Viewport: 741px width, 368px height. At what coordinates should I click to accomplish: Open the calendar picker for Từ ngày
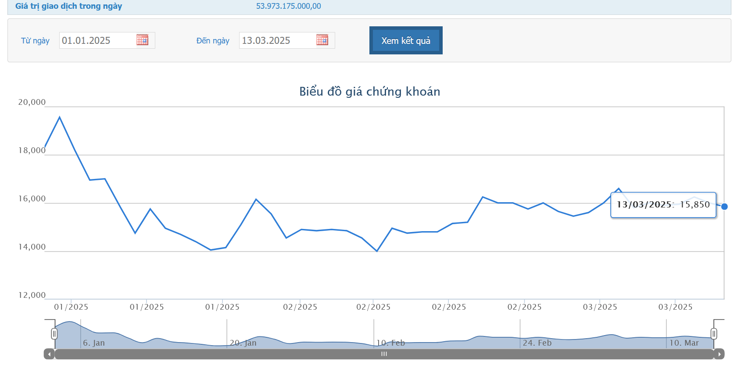(142, 40)
